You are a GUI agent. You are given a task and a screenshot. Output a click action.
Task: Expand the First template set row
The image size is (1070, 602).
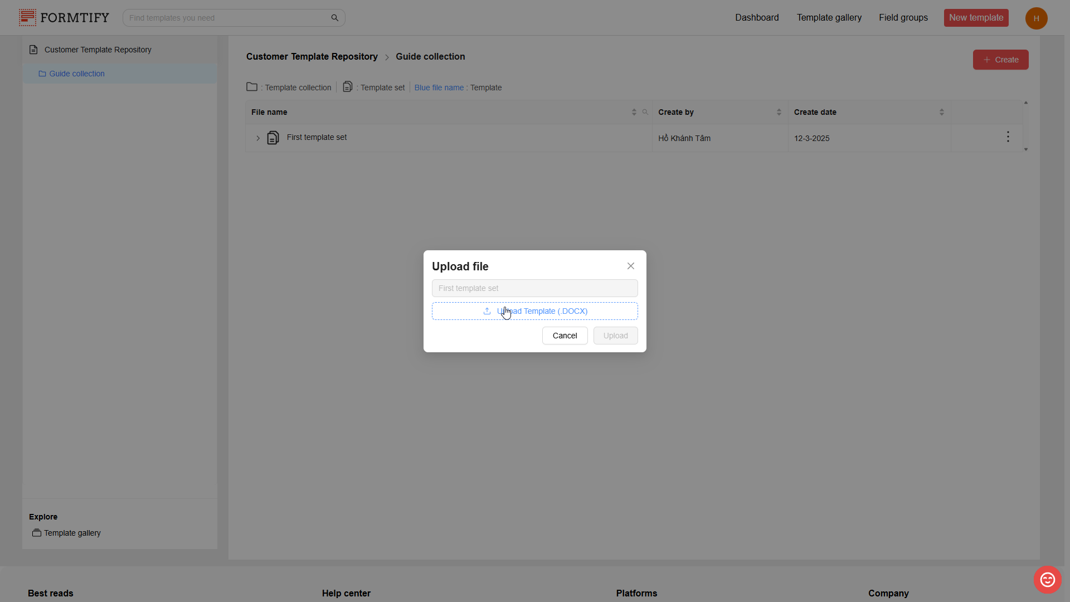258,138
